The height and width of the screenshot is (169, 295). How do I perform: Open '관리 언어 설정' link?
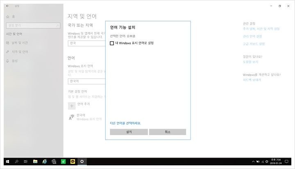pos(252,36)
